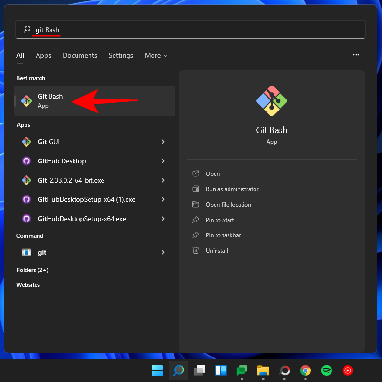Switch to the Apps search tab
Screen dimensions: 382x382
(x=43, y=56)
